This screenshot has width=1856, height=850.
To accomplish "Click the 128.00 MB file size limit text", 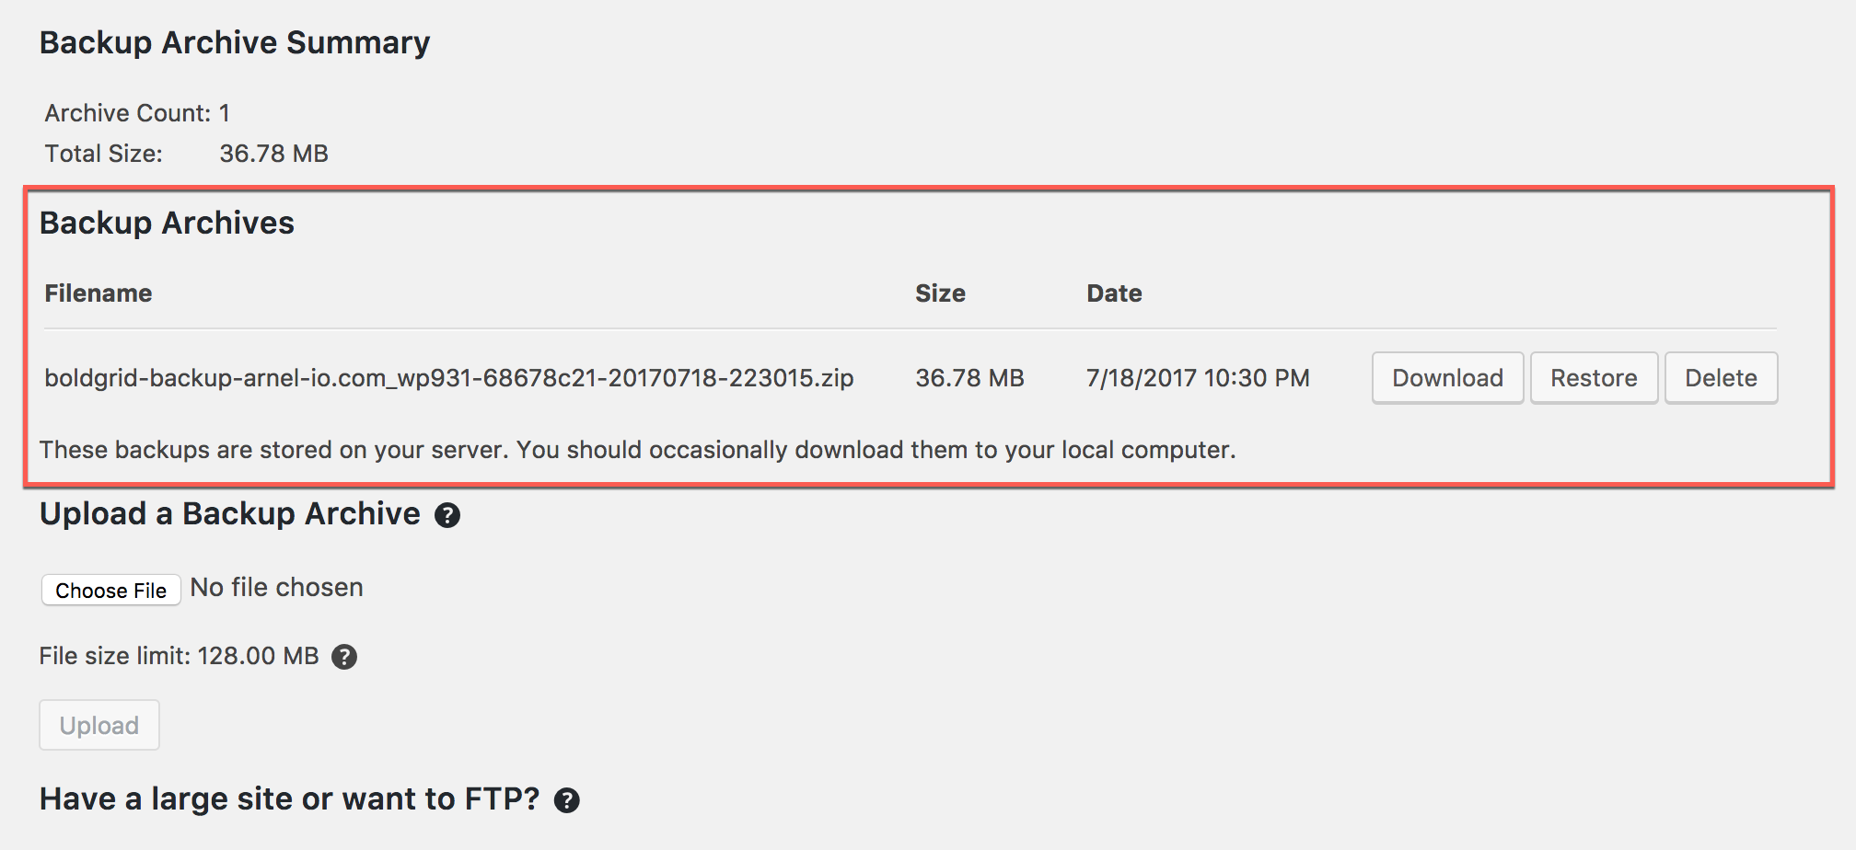I will pyautogui.click(x=258, y=656).
